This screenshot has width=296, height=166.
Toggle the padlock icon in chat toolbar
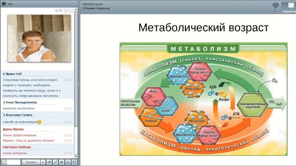pos(68,162)
